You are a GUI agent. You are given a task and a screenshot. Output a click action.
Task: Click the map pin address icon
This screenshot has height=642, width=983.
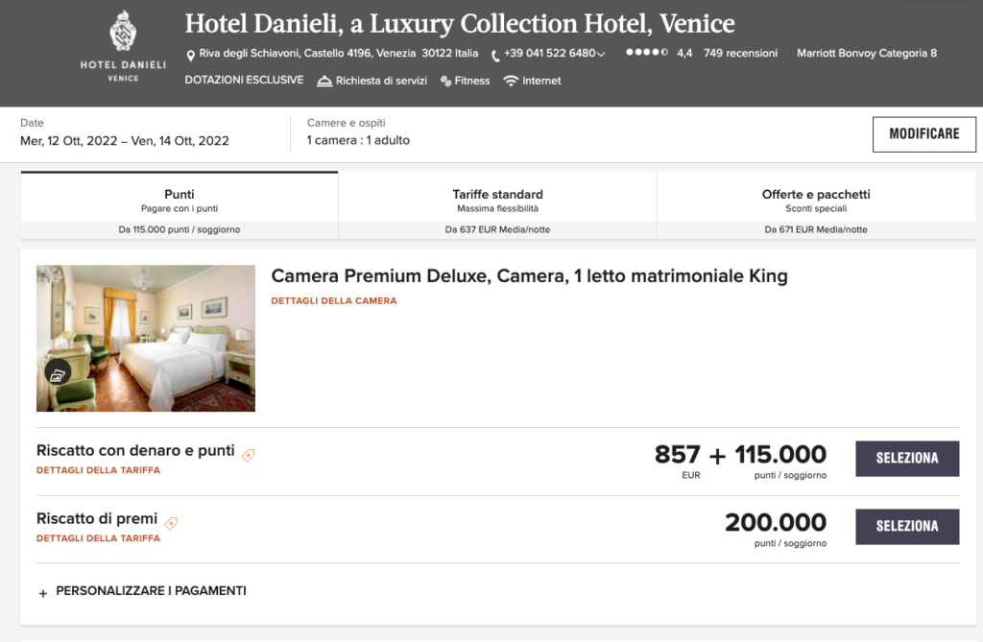click(191, 55)
